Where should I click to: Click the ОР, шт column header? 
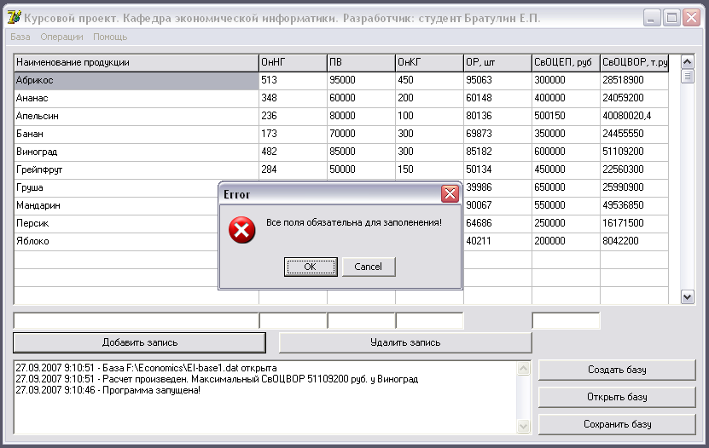(498, 63)
